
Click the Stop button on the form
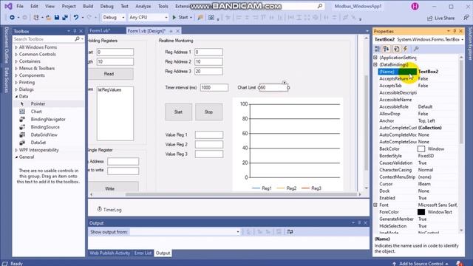pos(208,112)
